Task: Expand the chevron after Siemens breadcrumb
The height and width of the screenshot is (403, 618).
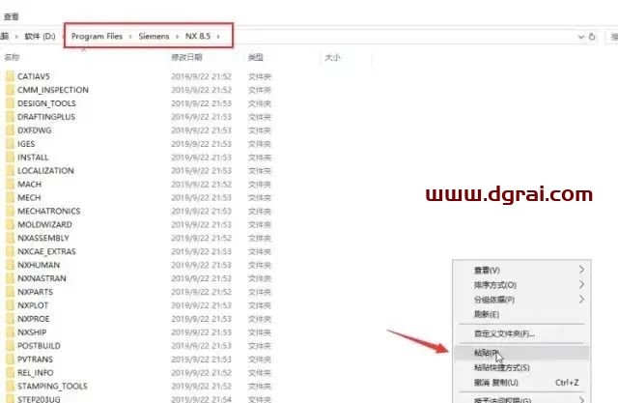Action: click(177, 37)
